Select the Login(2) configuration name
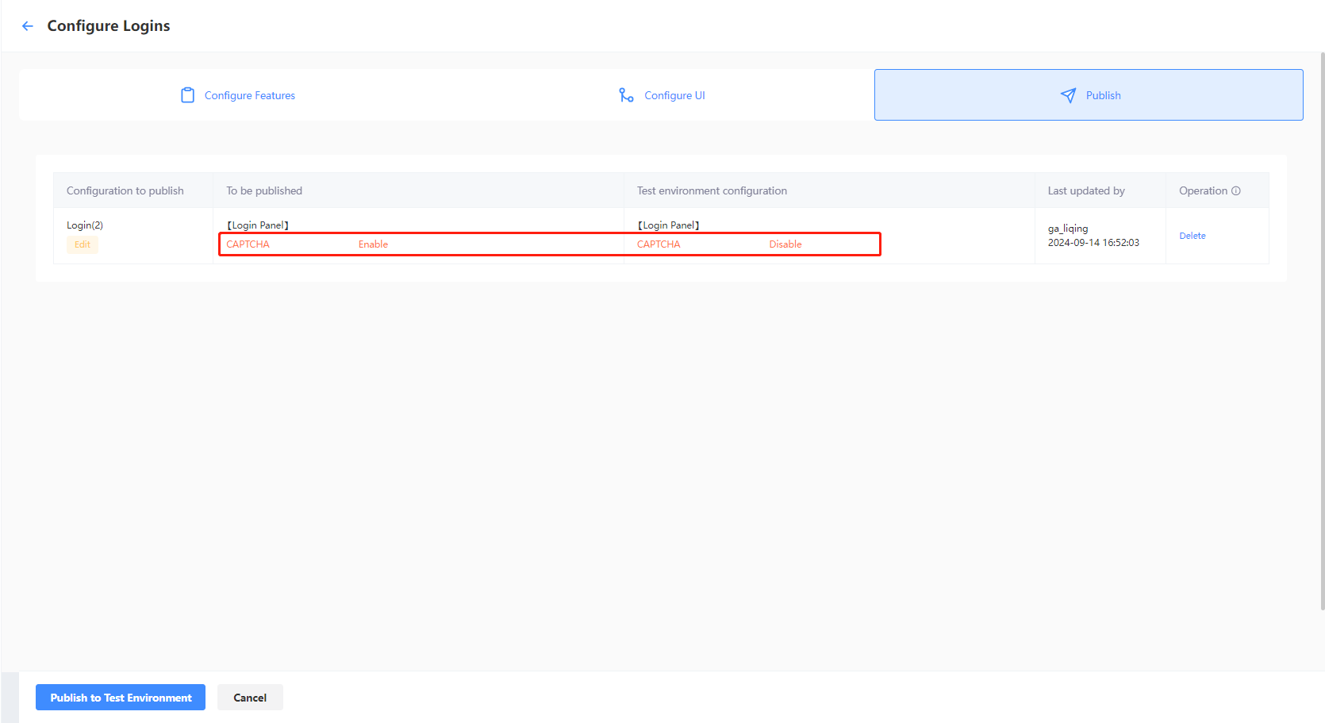Screen dimensions: 1325x723 pos(85,225)
